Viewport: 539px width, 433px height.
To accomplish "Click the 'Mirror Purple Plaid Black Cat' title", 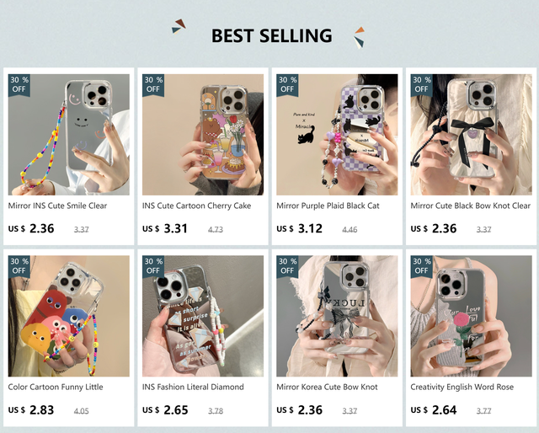I will pos(328,206).
